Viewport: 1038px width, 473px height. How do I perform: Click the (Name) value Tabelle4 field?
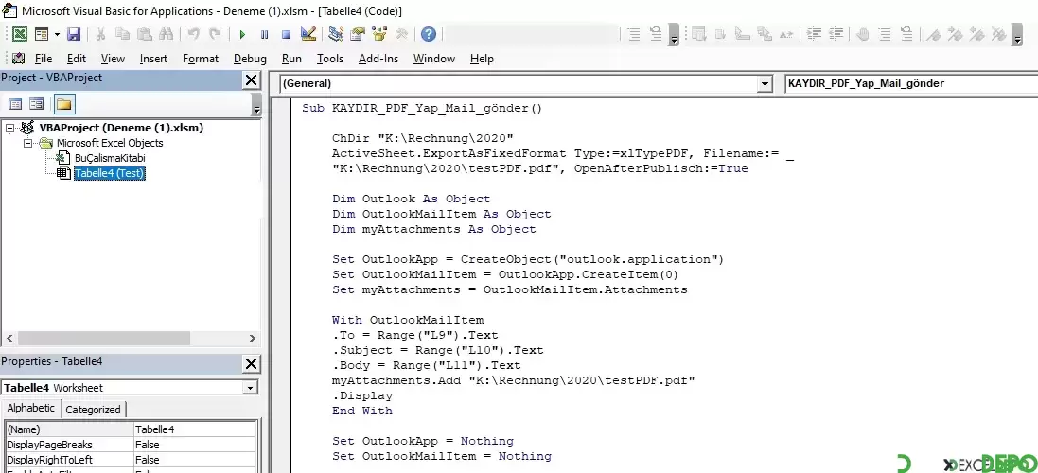195,429
